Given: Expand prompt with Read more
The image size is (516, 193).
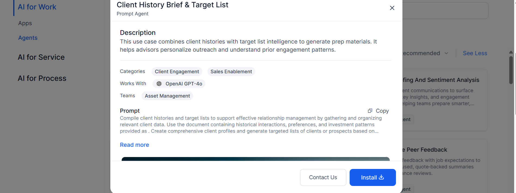Looking at the screenshot, I should coord(134,145).
